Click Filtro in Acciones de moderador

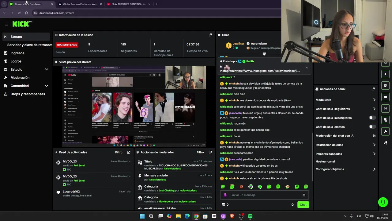click(200, 152)
